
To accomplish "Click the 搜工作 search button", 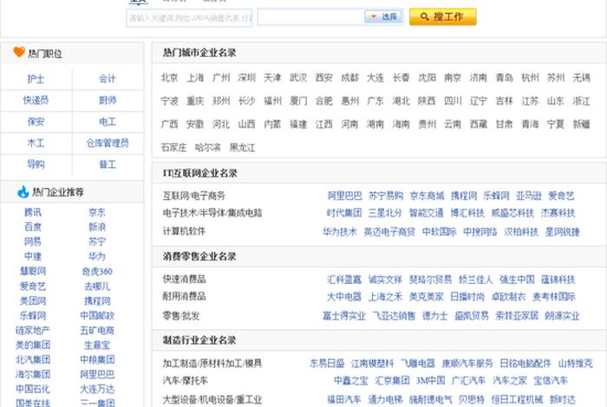I will click(x=443, y=17).
